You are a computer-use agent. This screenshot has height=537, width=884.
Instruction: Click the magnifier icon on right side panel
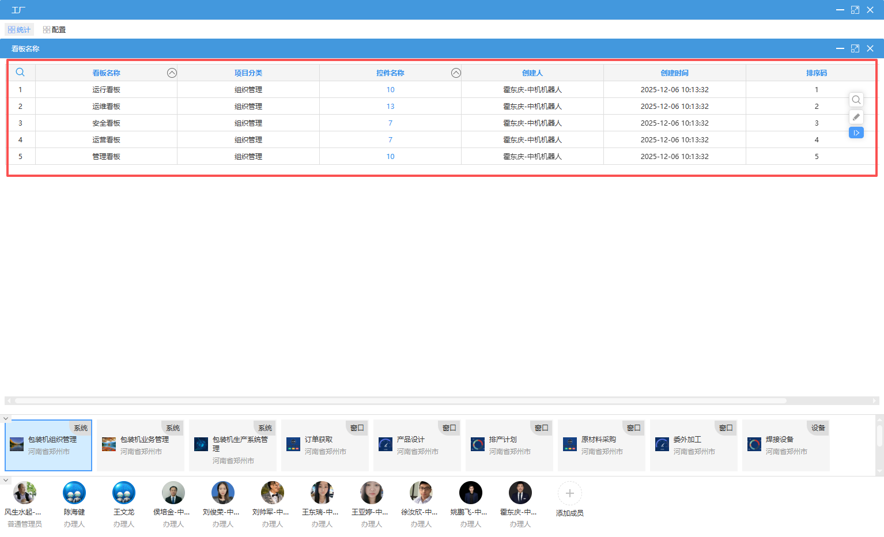856,100
